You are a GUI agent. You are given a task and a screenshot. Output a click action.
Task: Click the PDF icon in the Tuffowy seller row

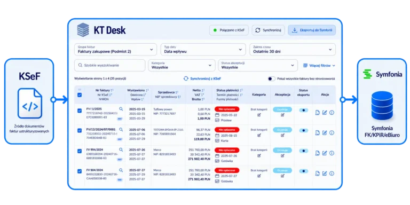(318, 113)
